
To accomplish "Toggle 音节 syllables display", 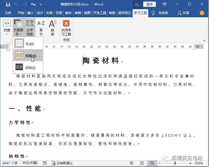I will (x=41, y=28).
